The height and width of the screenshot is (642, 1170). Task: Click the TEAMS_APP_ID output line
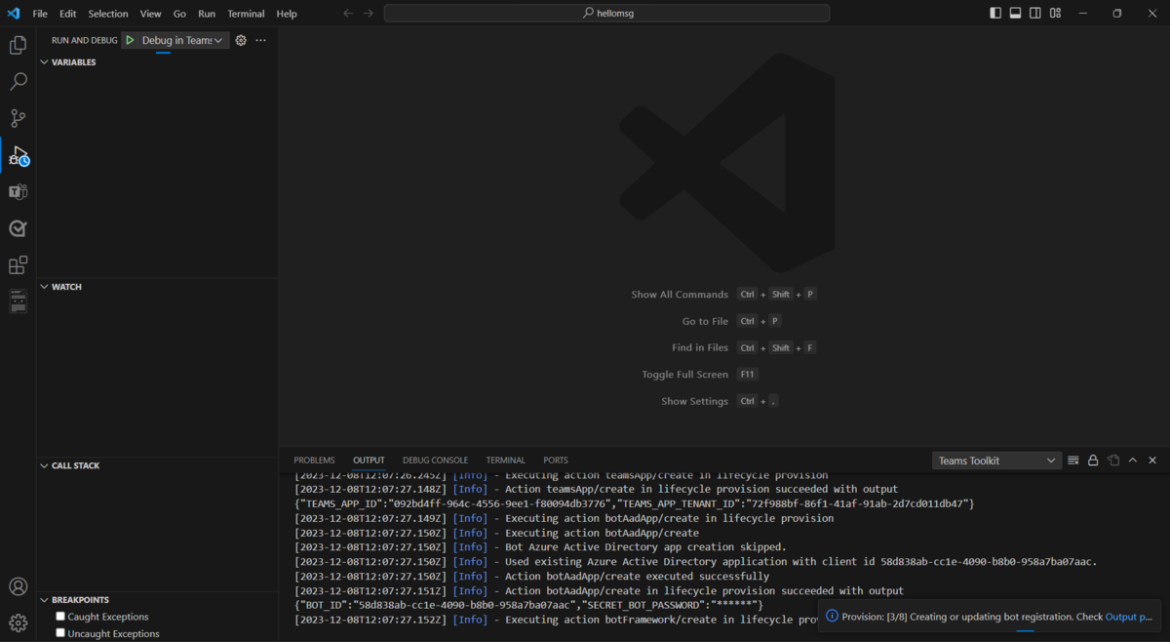point(635,503)
